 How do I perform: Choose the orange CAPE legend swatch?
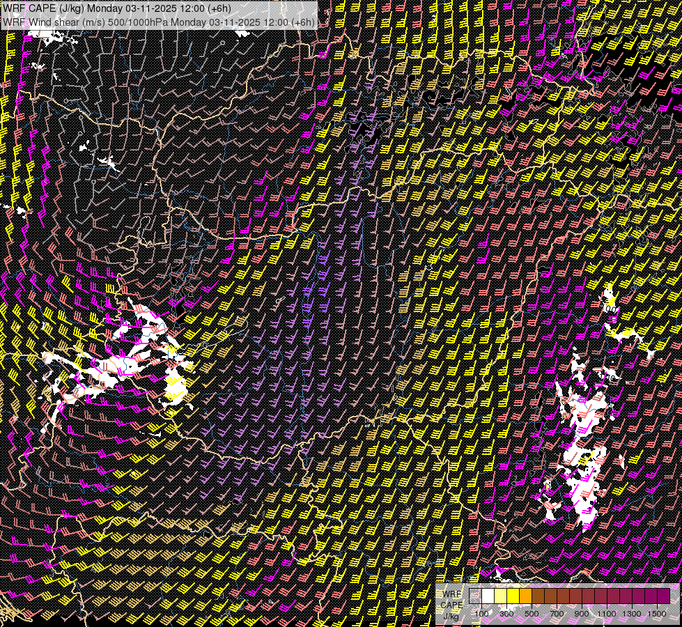[x=526, y=596]
